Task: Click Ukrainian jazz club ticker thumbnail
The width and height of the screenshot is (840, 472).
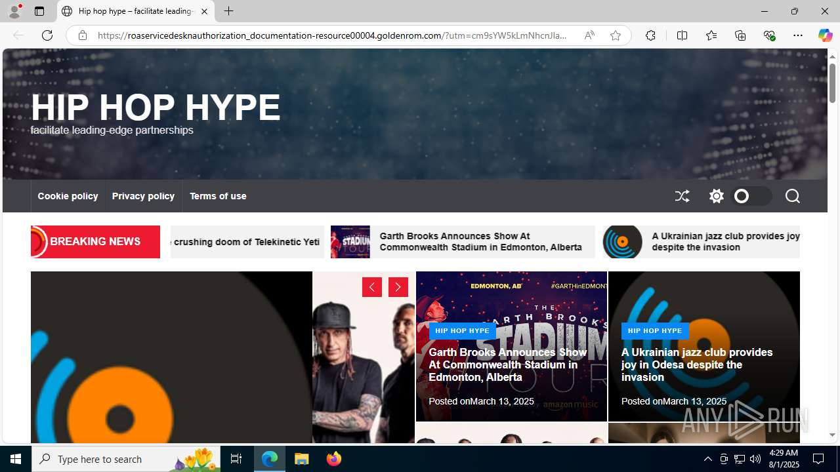Action: point(623,242)
